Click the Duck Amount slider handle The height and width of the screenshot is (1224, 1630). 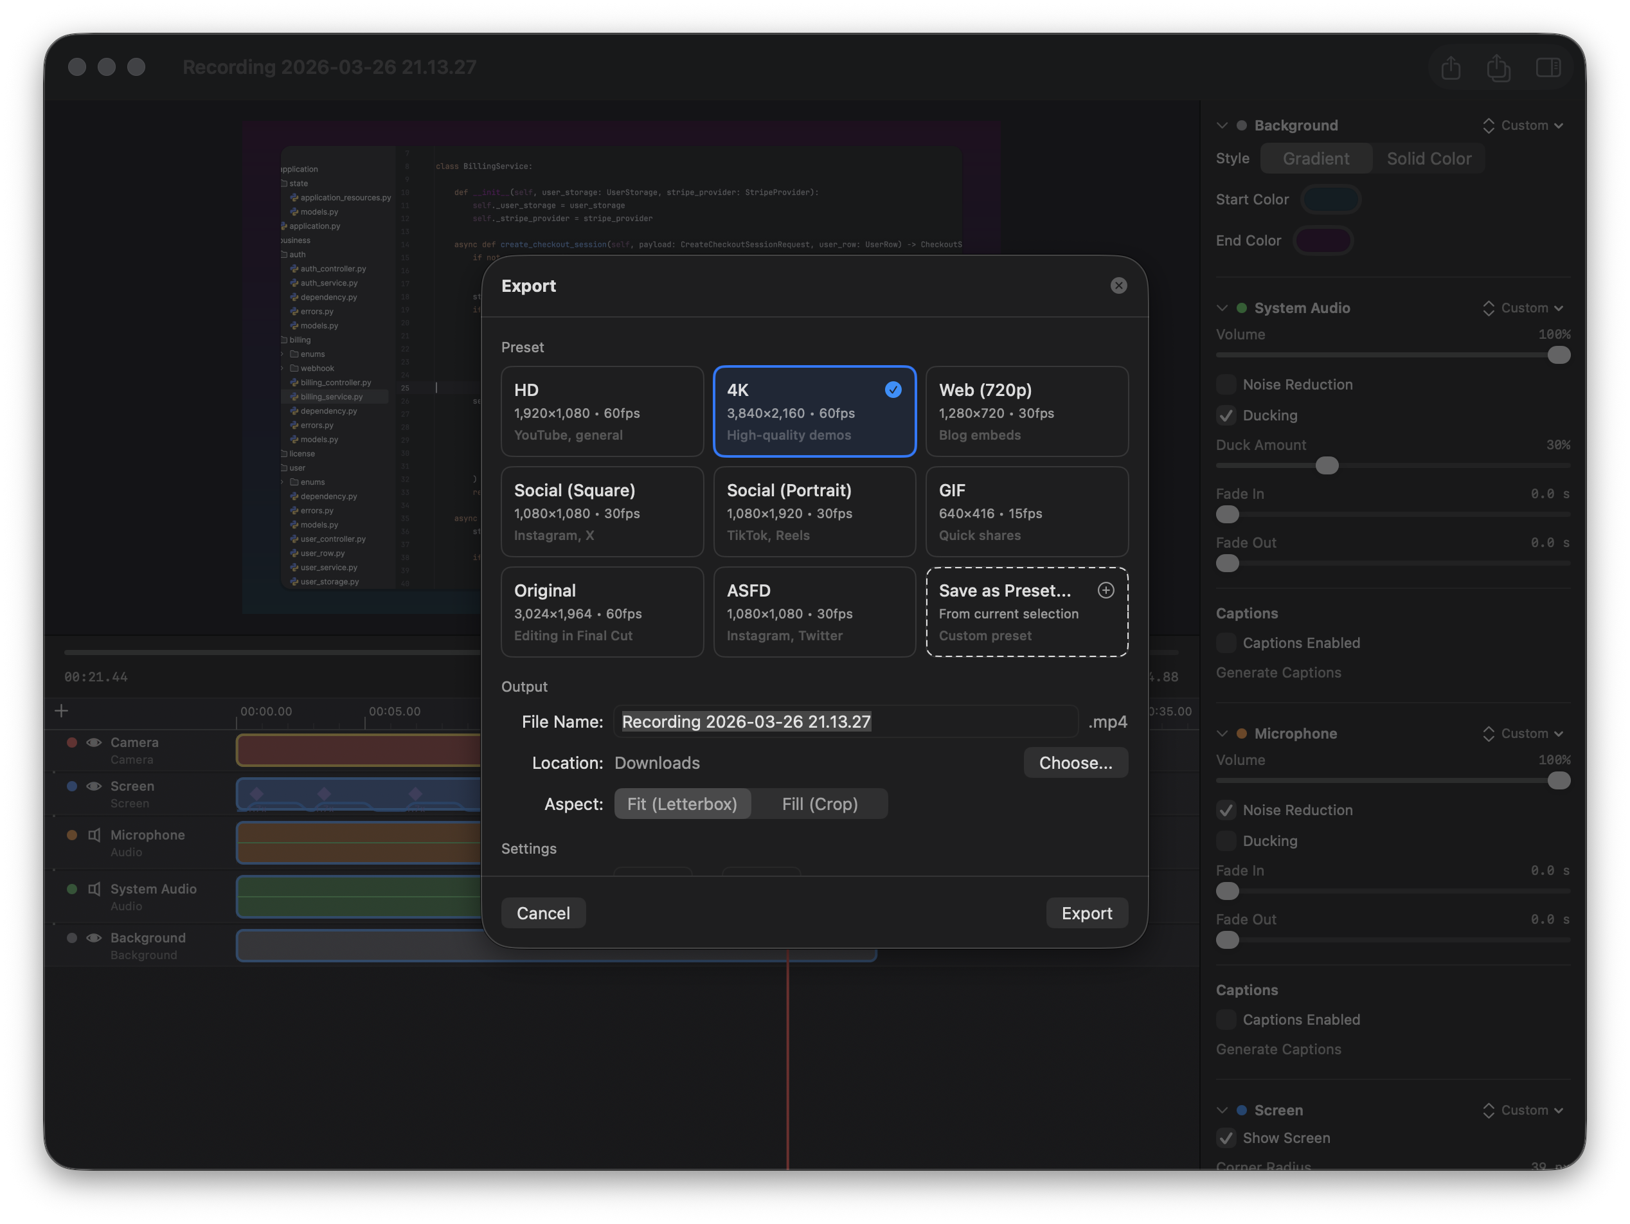[x=1327, y=465]
